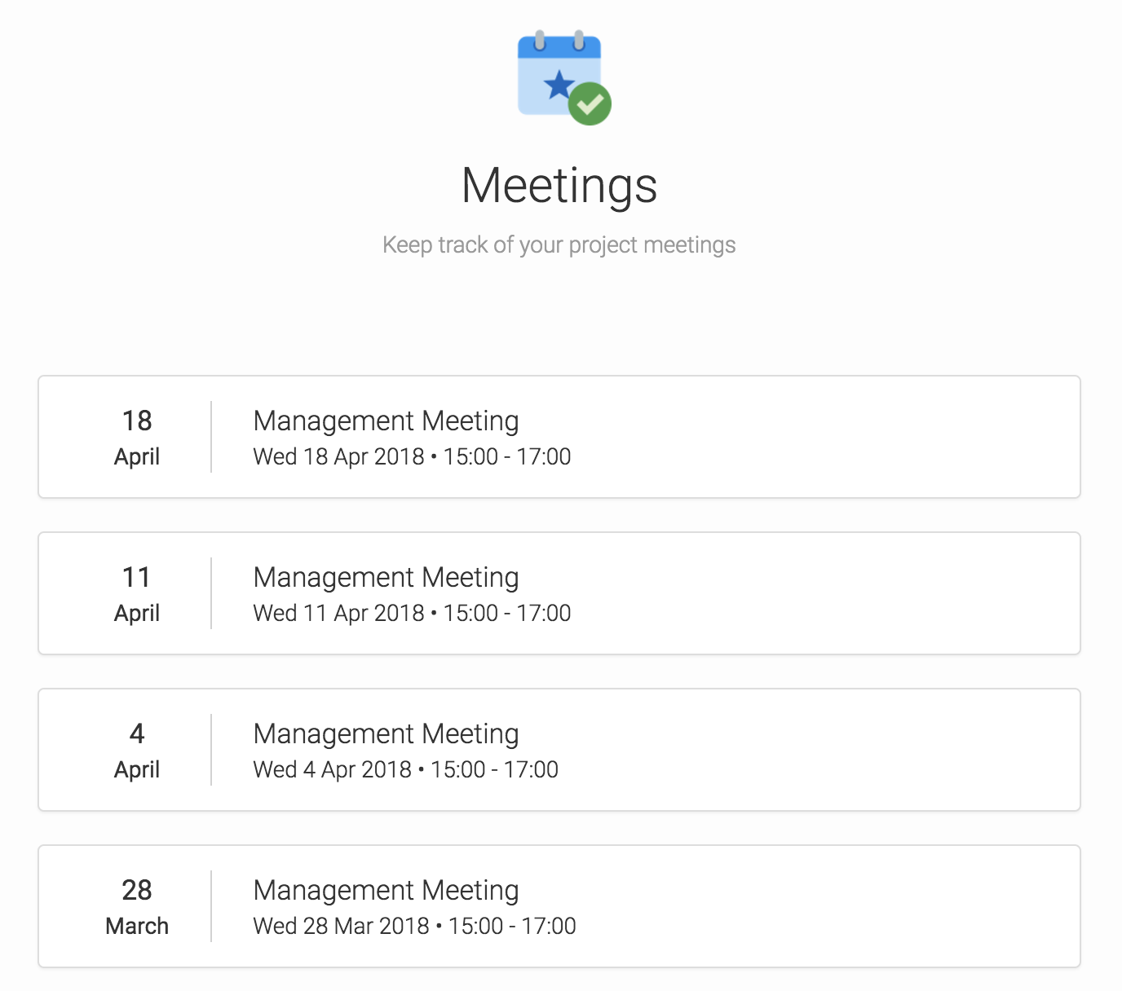This screenshot has height=991, width=1122.
Task: Select the 'Wed 4 Apr 2018' time line
Action: pos(406,769)
